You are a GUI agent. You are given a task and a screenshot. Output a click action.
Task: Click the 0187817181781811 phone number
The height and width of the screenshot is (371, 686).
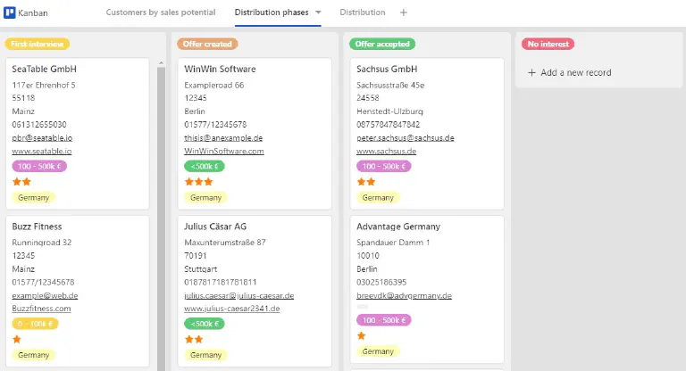click(221, 283)
